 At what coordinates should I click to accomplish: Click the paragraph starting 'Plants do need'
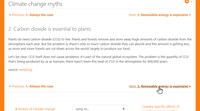(100, 44)
